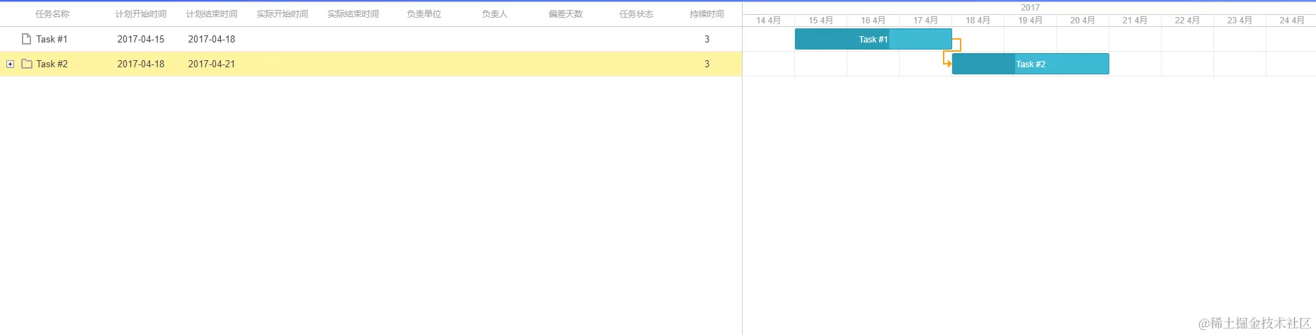1316x335 pixels.
Task: Click the folder icon of Task #2
Action: (27, 64)
